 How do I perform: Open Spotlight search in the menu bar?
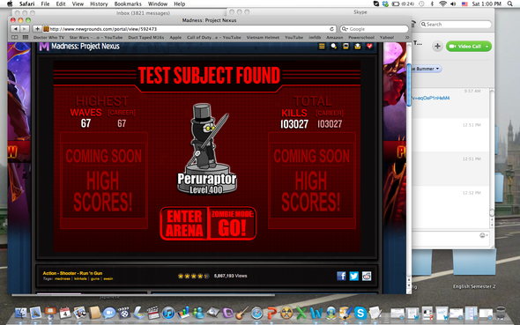point(509,4)
